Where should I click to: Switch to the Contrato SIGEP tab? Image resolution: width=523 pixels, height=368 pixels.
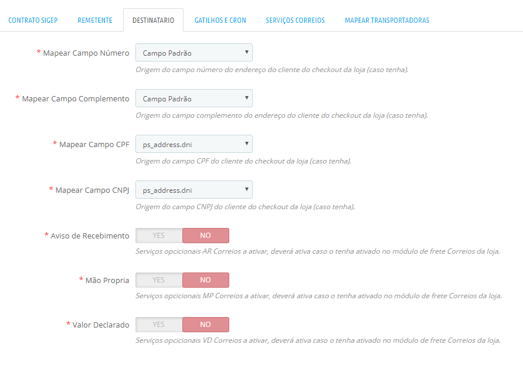tap(33, 20)
